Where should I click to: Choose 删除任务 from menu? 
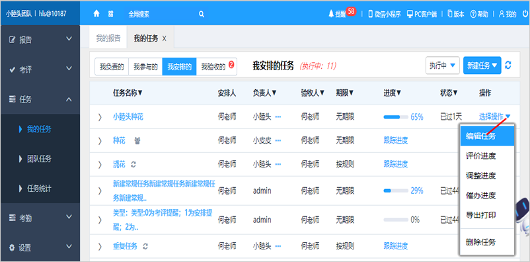(x=487, y=242)
